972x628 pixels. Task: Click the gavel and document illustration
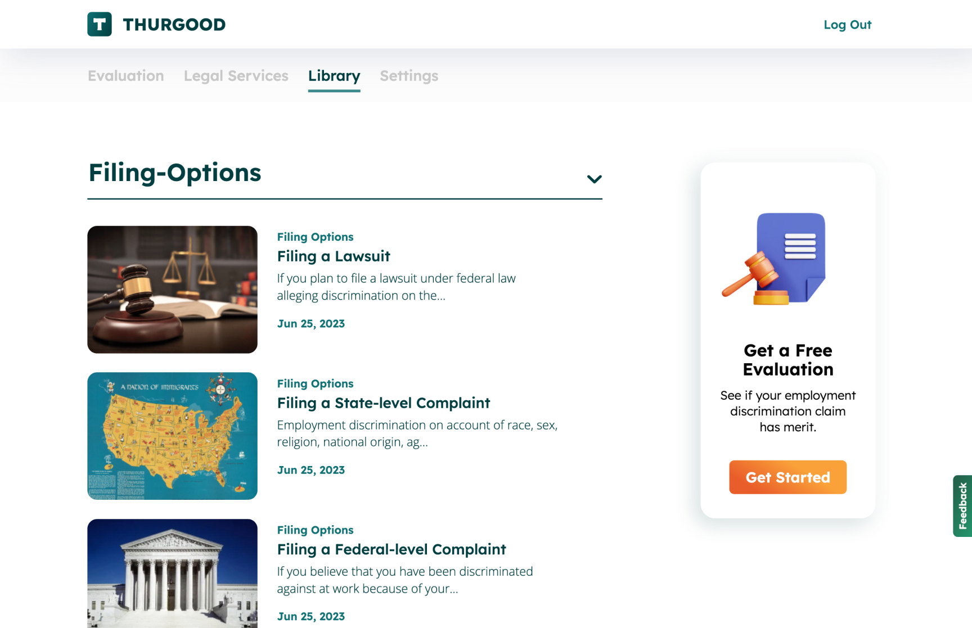[x=776, y=259]
